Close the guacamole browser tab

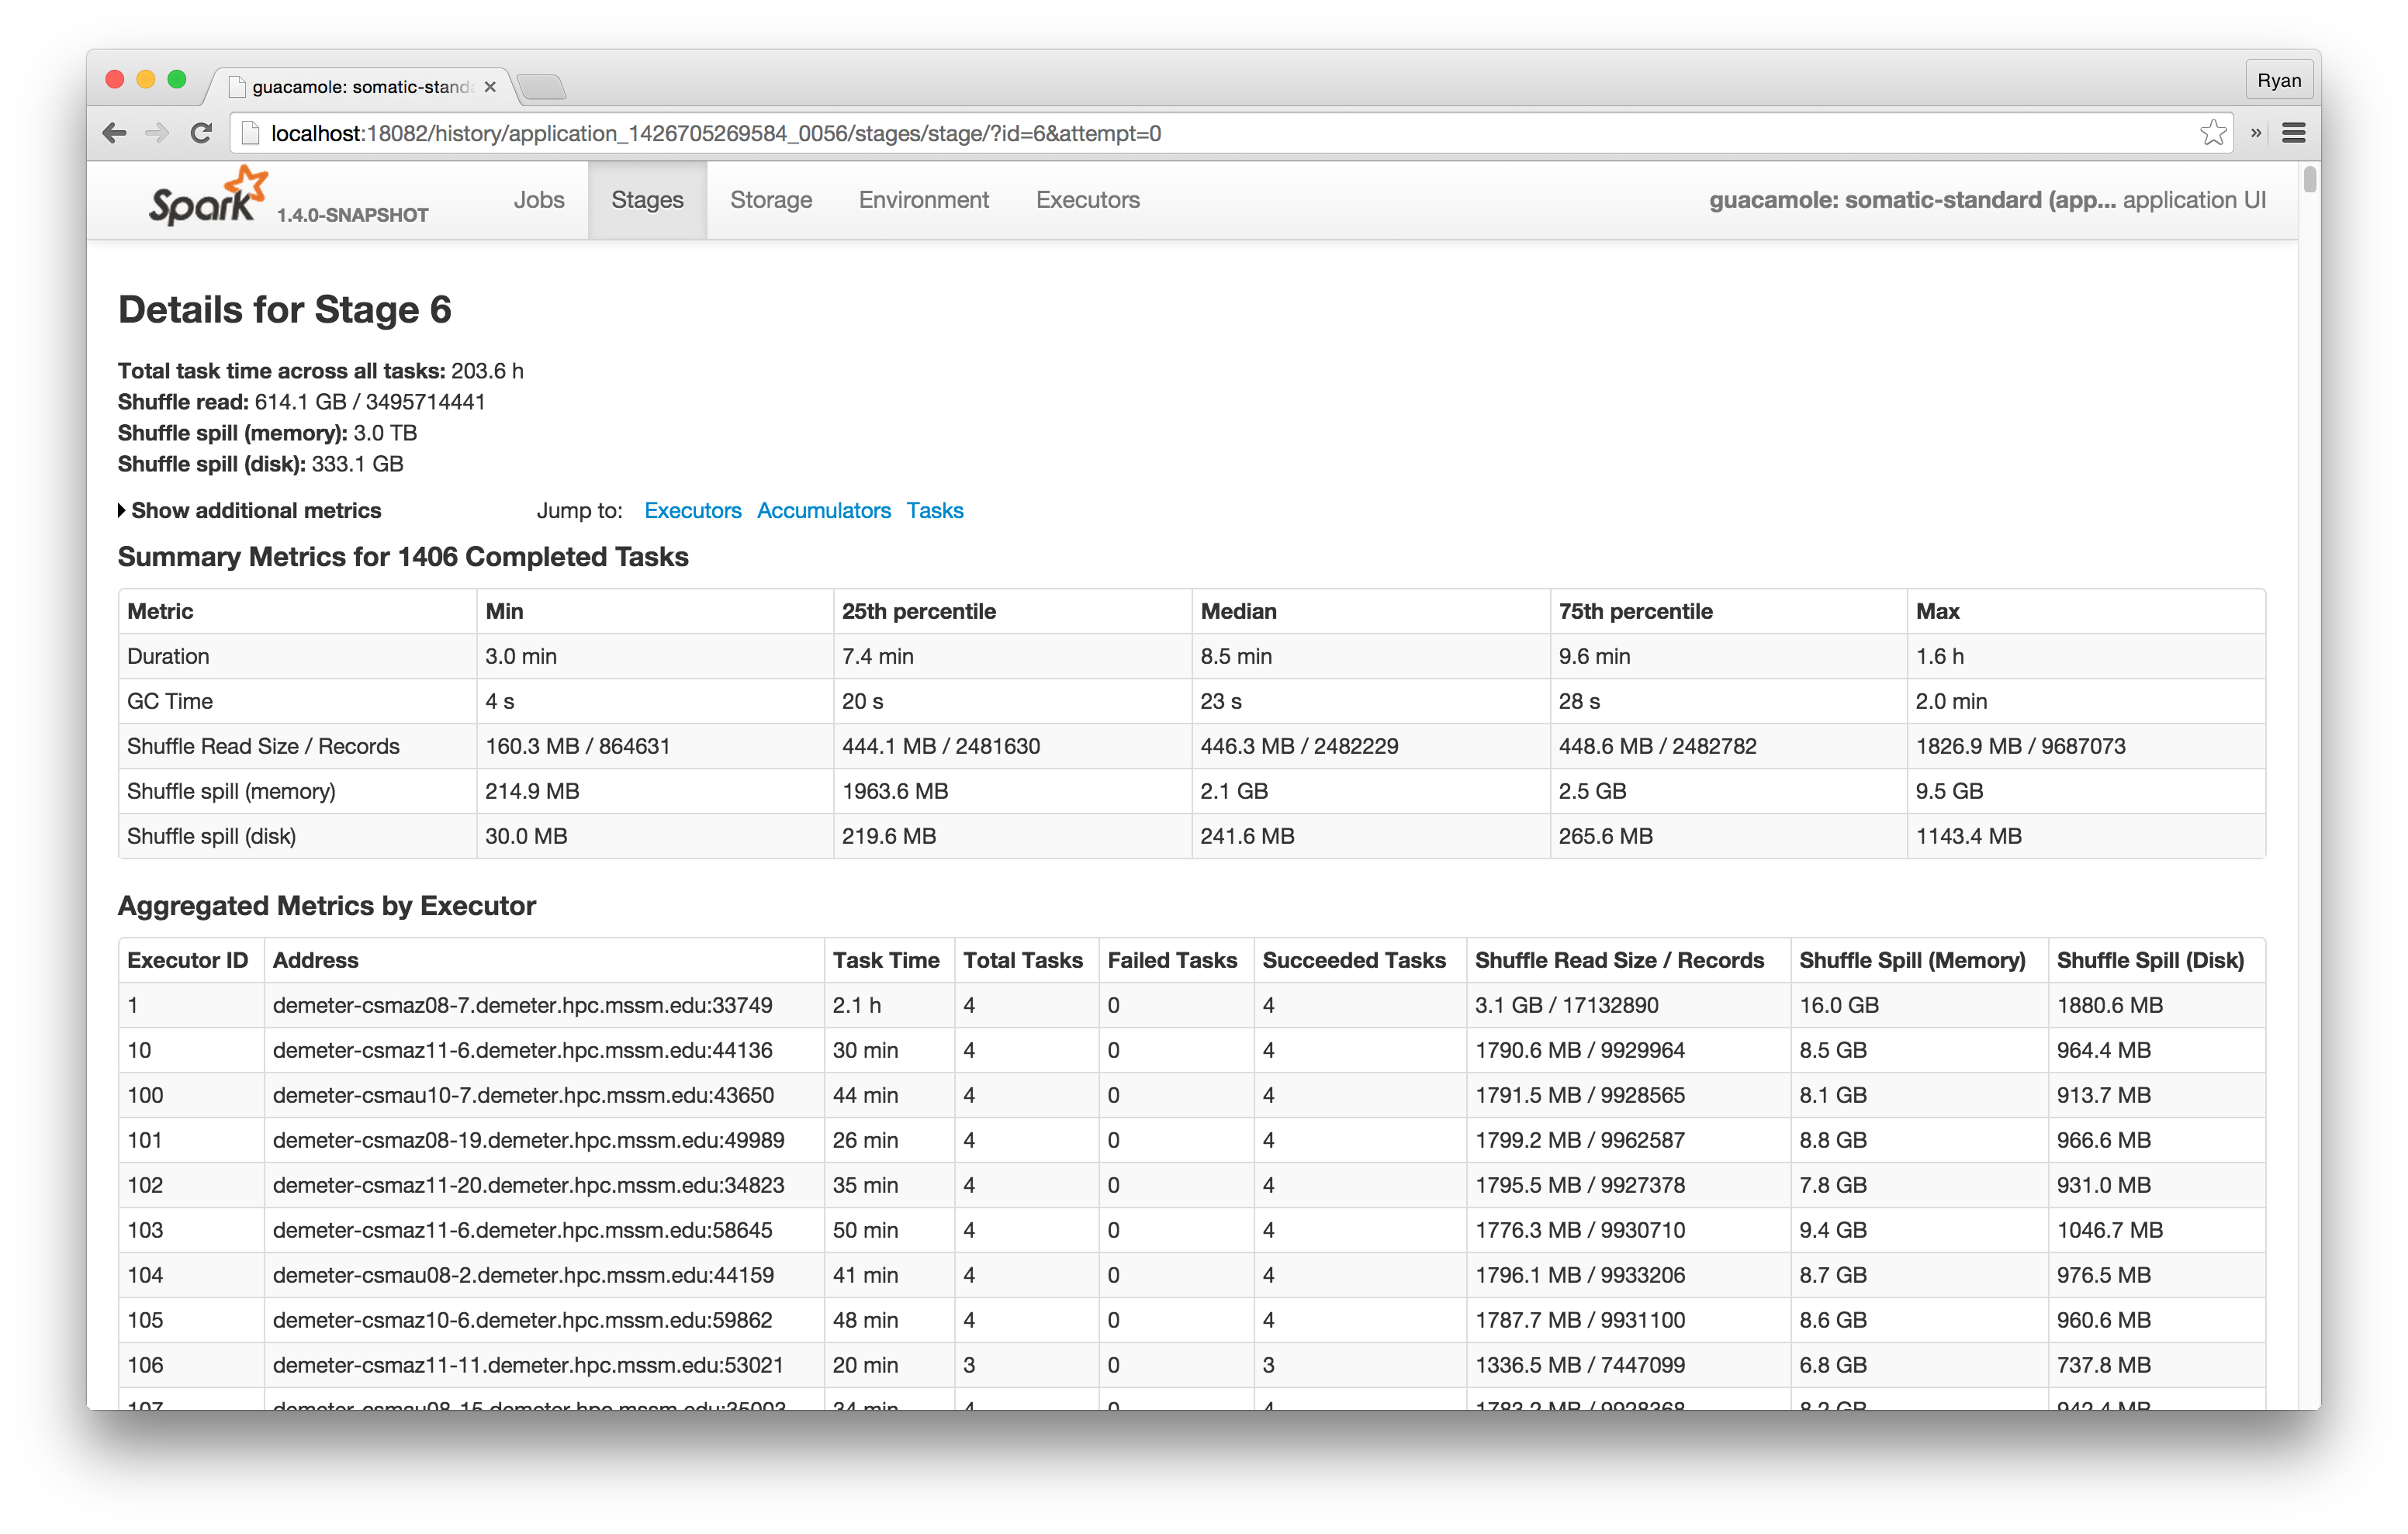point(490,87)
